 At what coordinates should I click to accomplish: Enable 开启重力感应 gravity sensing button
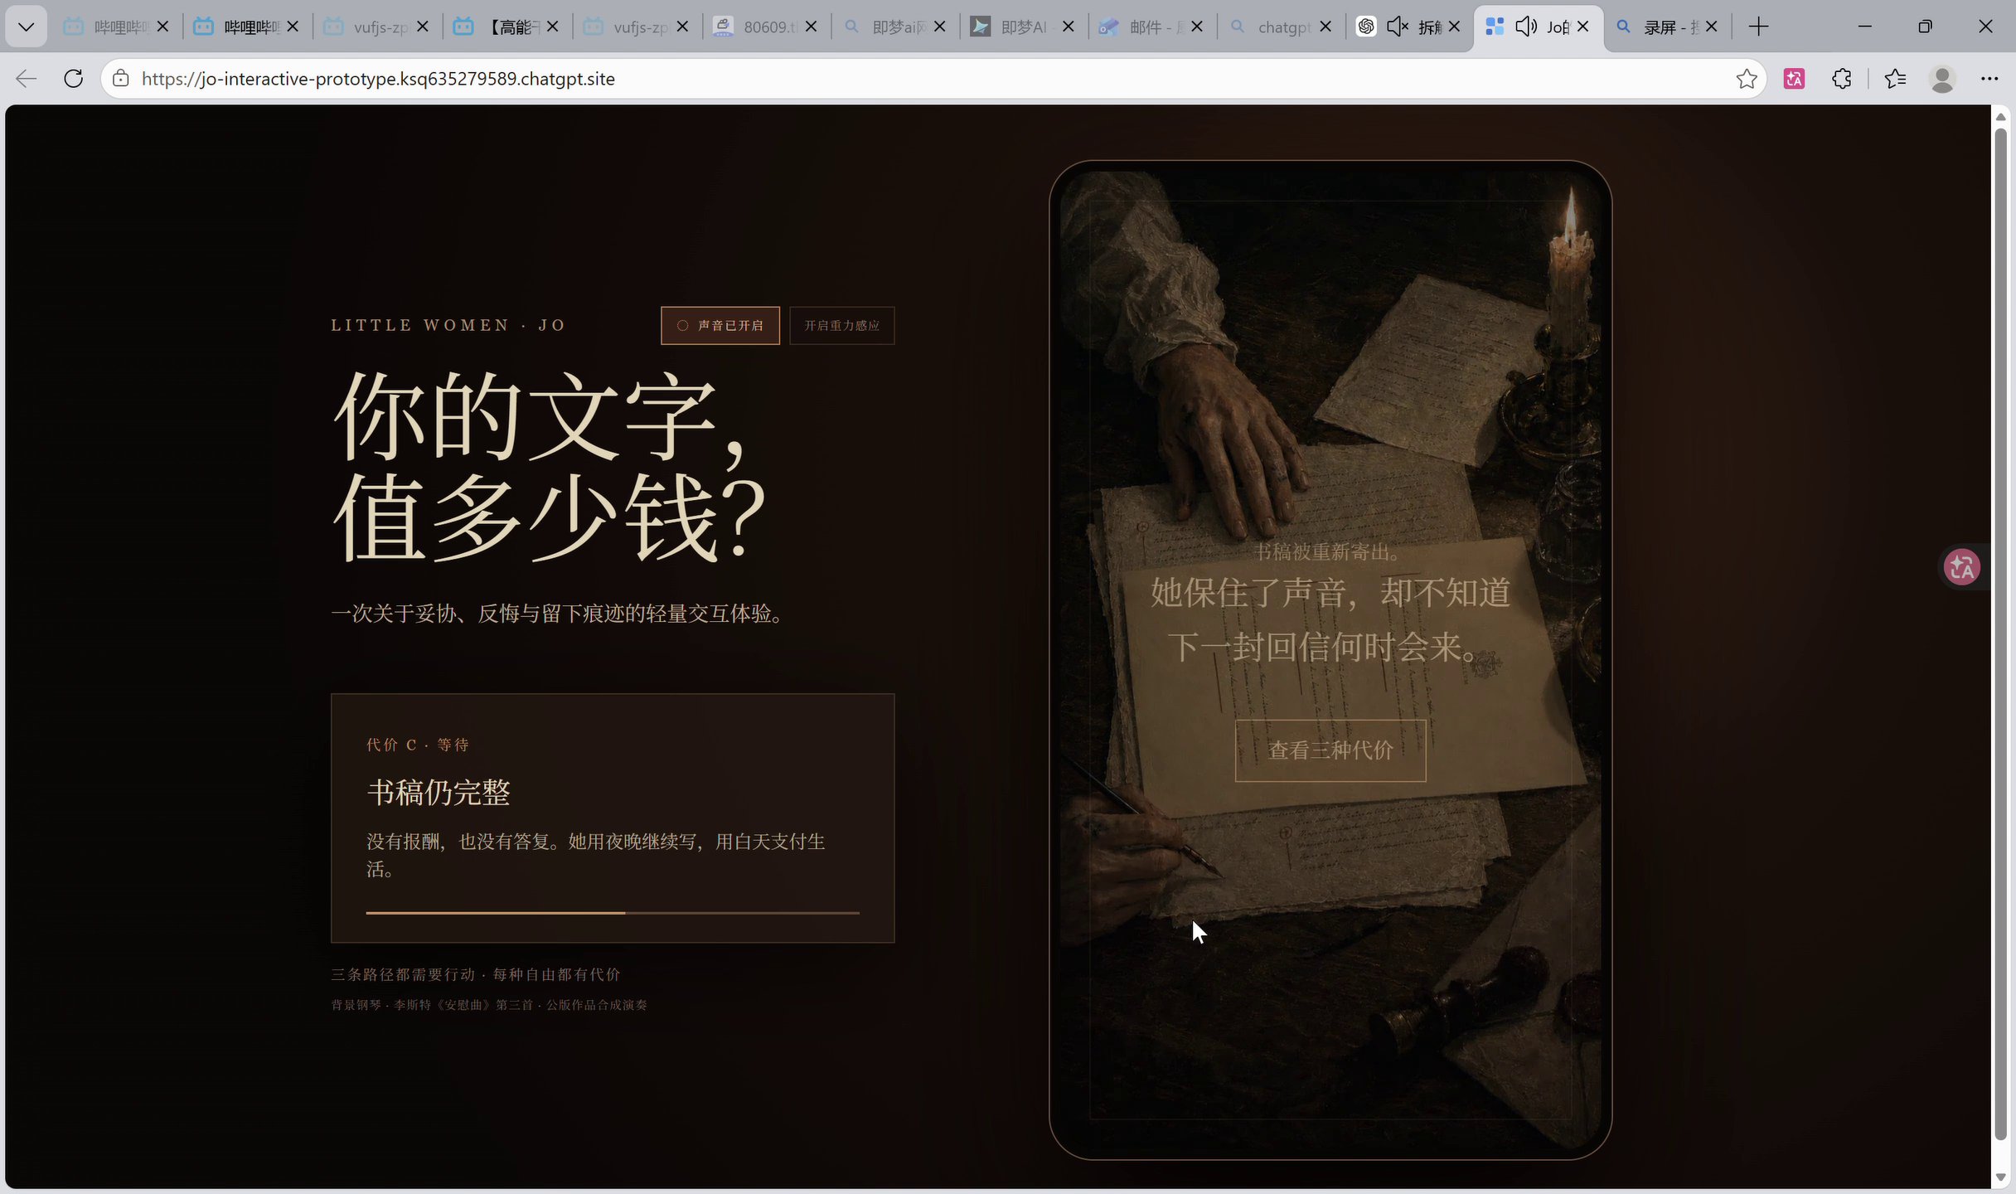tap(841, 325)
